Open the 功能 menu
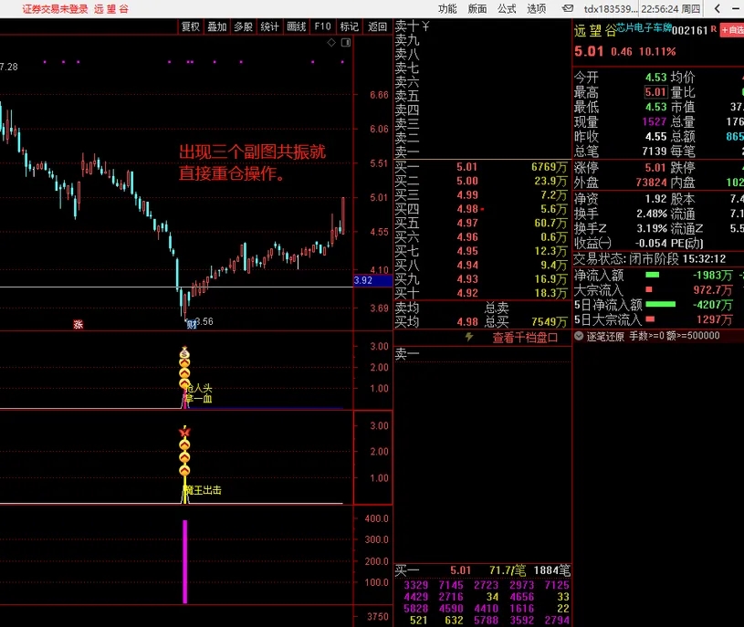744x627 pixels. pyautogui.click(x=447, y=8)
